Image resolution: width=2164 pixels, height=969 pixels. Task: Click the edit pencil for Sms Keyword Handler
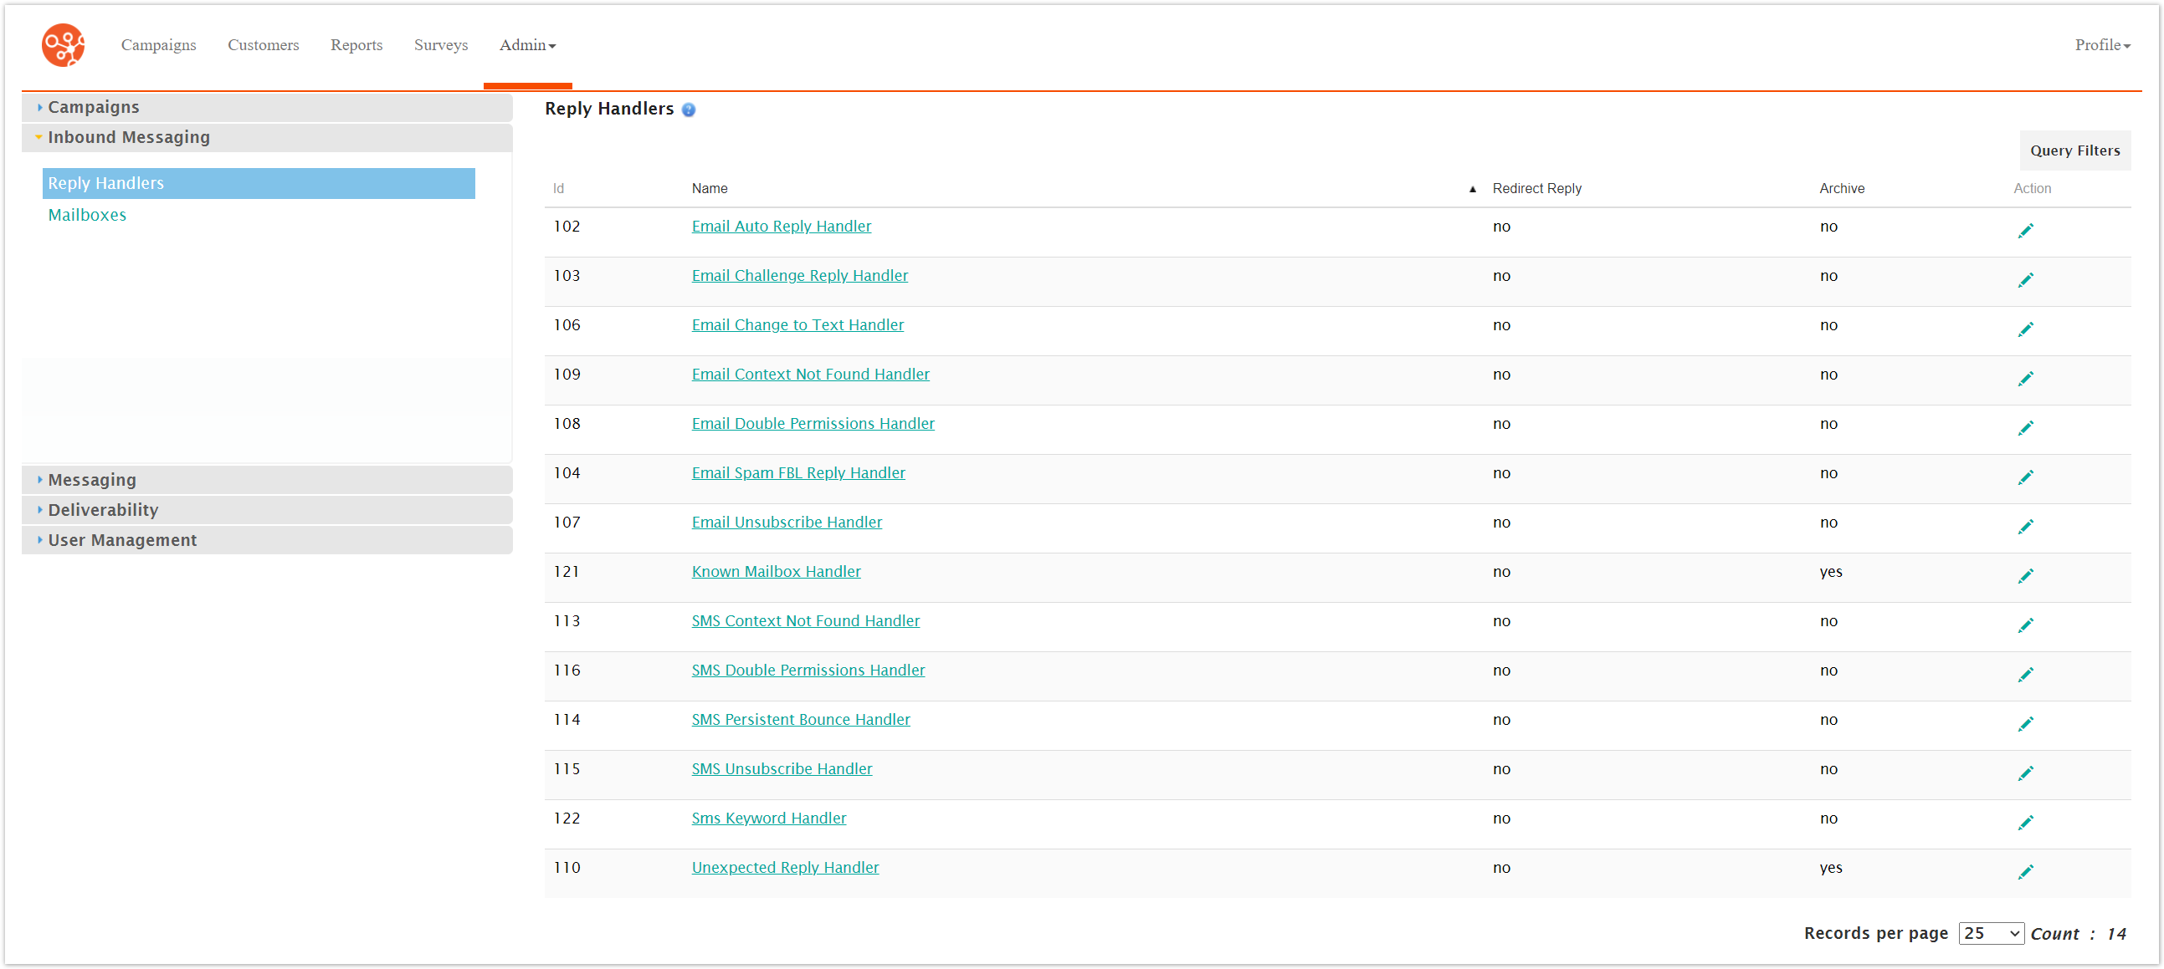[x=2027, y=822]
